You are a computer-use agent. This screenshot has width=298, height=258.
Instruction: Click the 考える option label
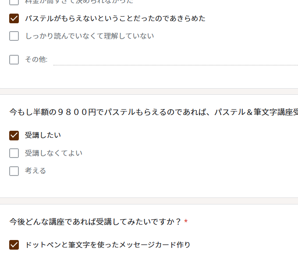pos(35,171)
